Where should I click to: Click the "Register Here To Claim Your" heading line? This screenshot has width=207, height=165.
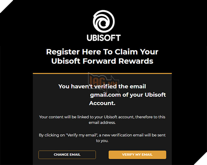(102, 52)
